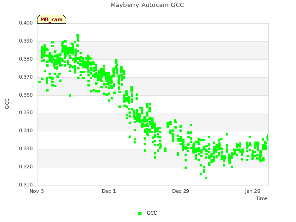Click the Jan 26 x-axis label
This screenshot has width=296, height=222.
tap(253, 191)
